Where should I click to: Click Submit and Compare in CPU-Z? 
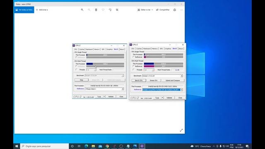point(173,80)
